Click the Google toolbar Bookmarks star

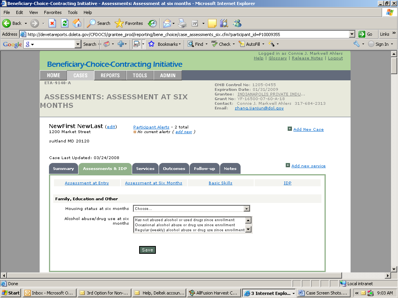click(x=151, y=44)
